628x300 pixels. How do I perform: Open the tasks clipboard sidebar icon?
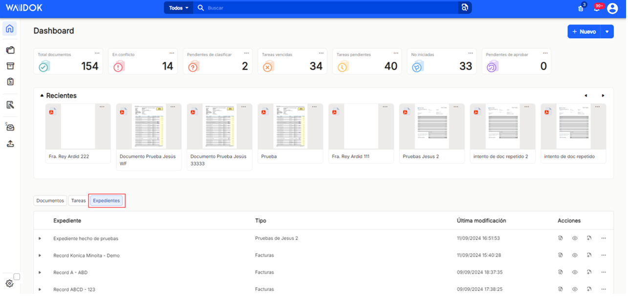tap(10, 82)
